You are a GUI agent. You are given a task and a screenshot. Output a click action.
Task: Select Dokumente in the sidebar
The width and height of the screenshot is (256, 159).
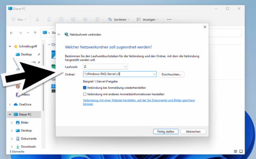click(x=28, y=138)
